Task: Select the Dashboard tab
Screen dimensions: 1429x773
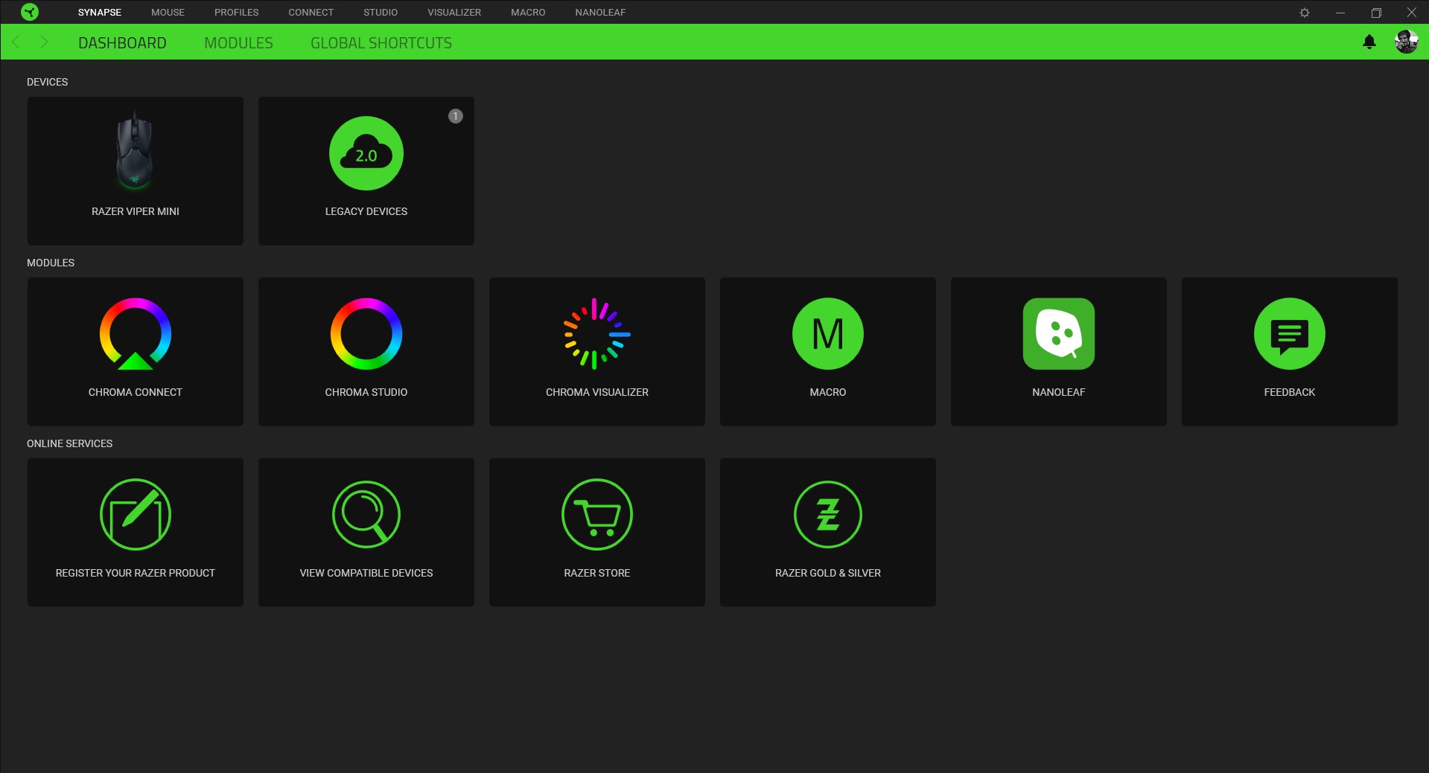Action: (122, 43)
